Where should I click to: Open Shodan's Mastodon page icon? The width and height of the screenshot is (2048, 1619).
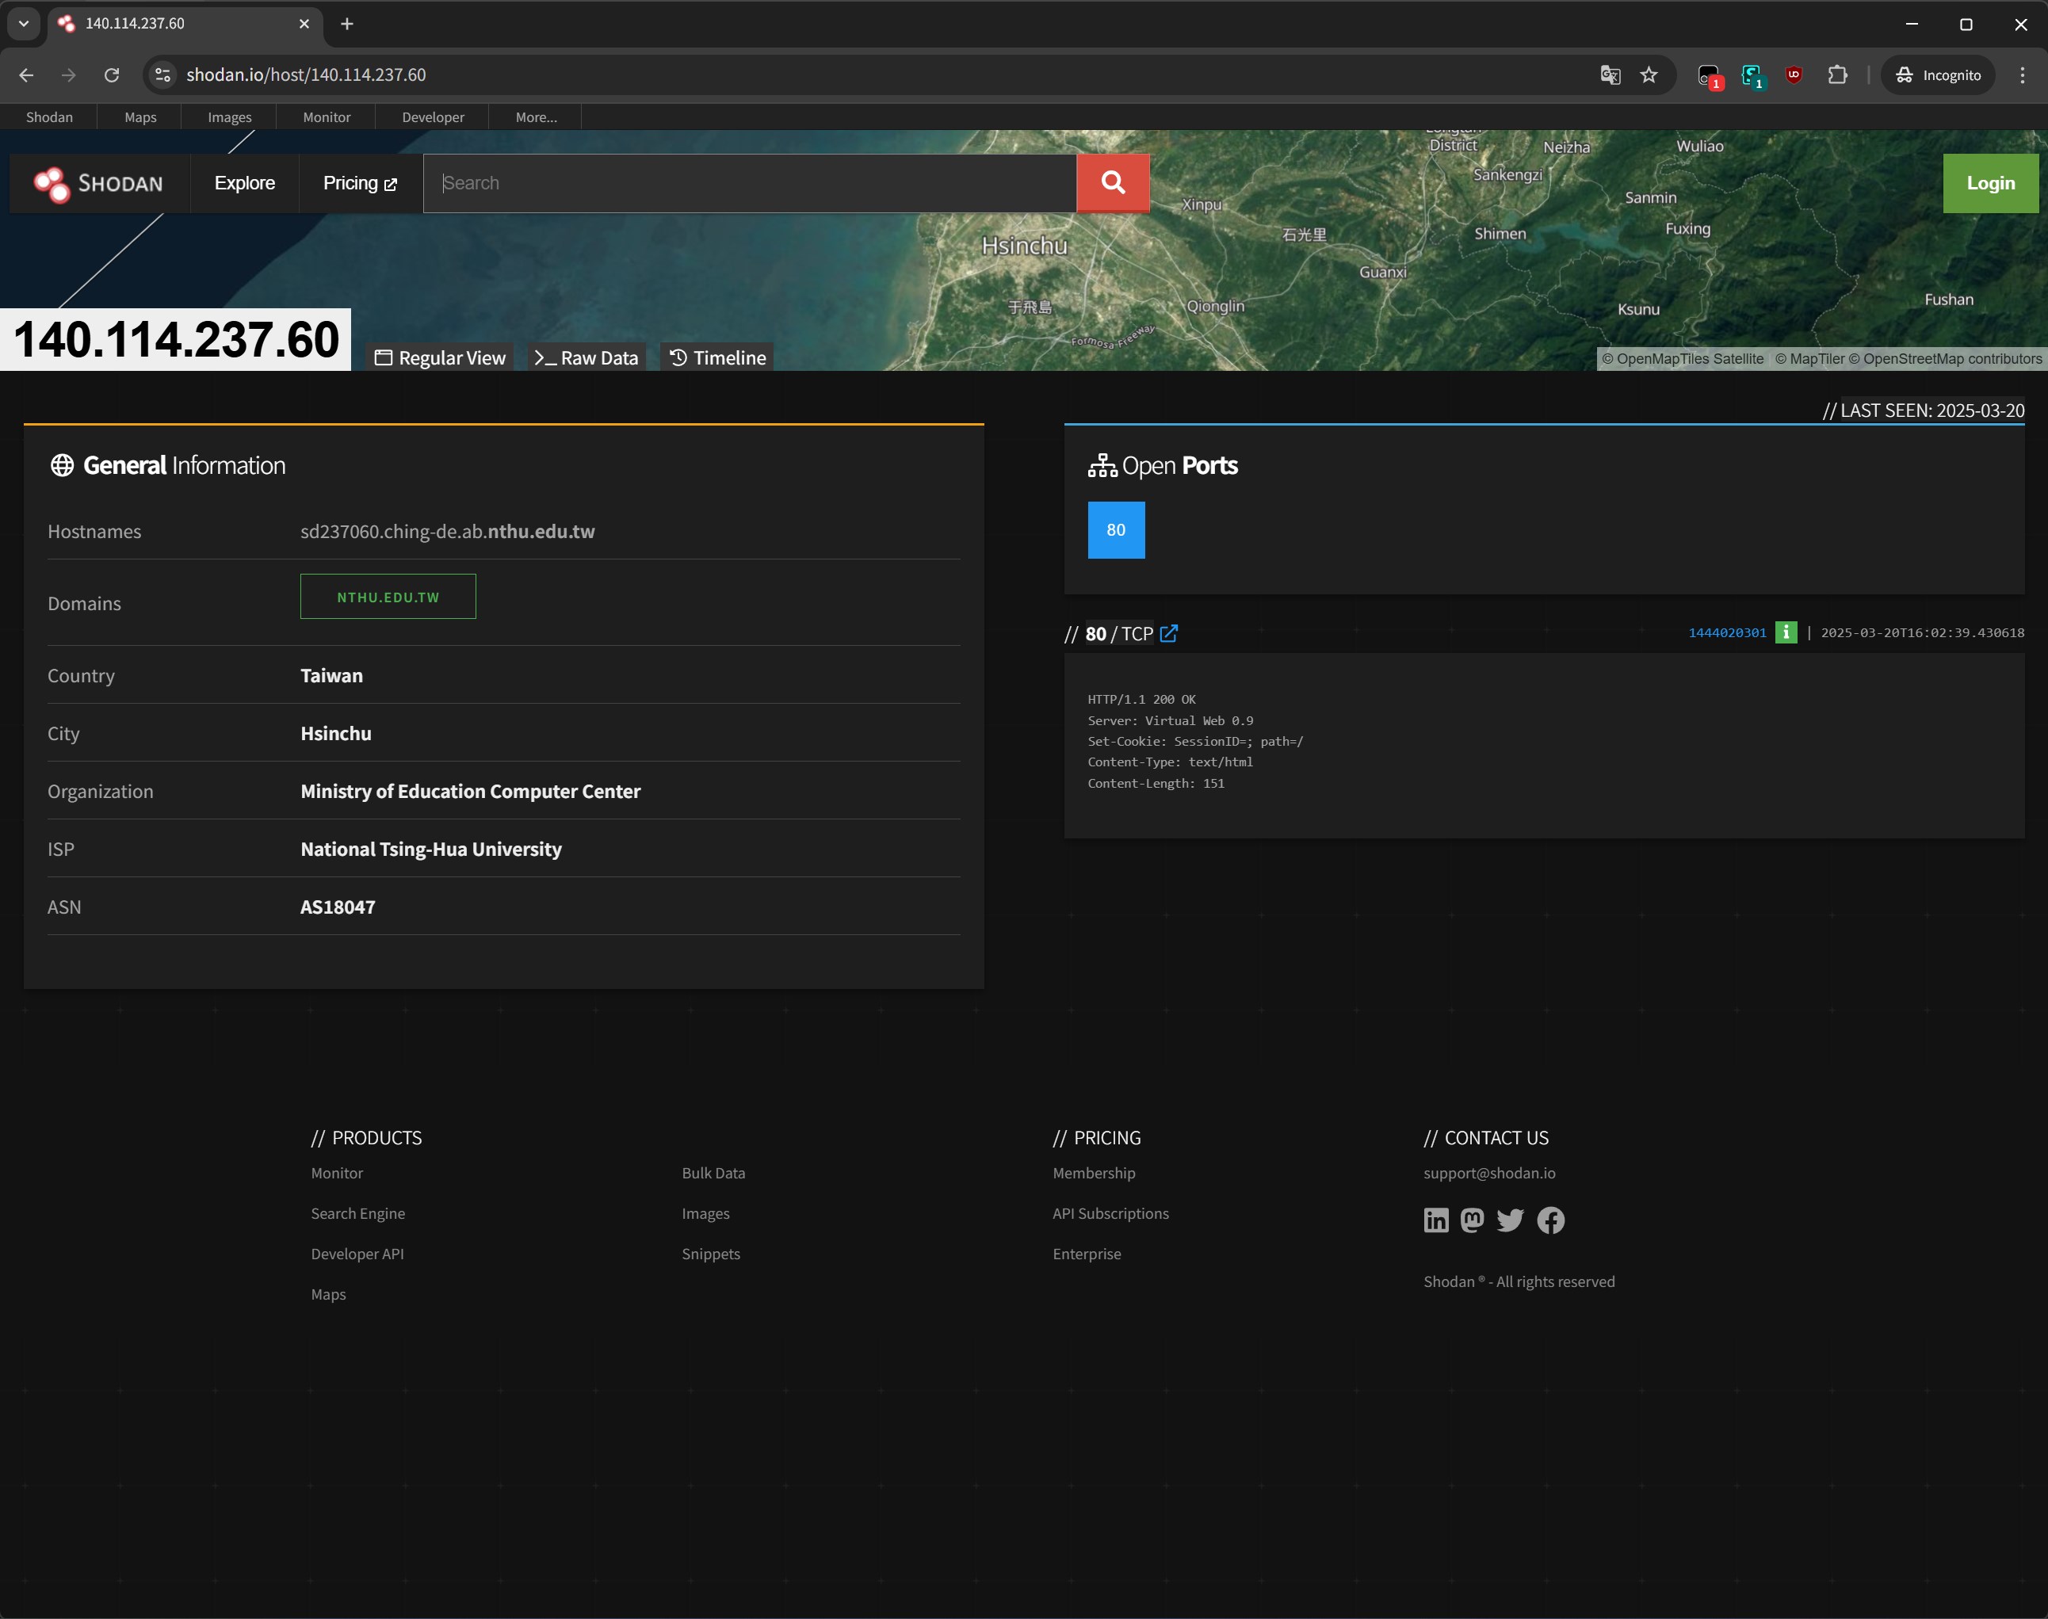point(1473,1220)
